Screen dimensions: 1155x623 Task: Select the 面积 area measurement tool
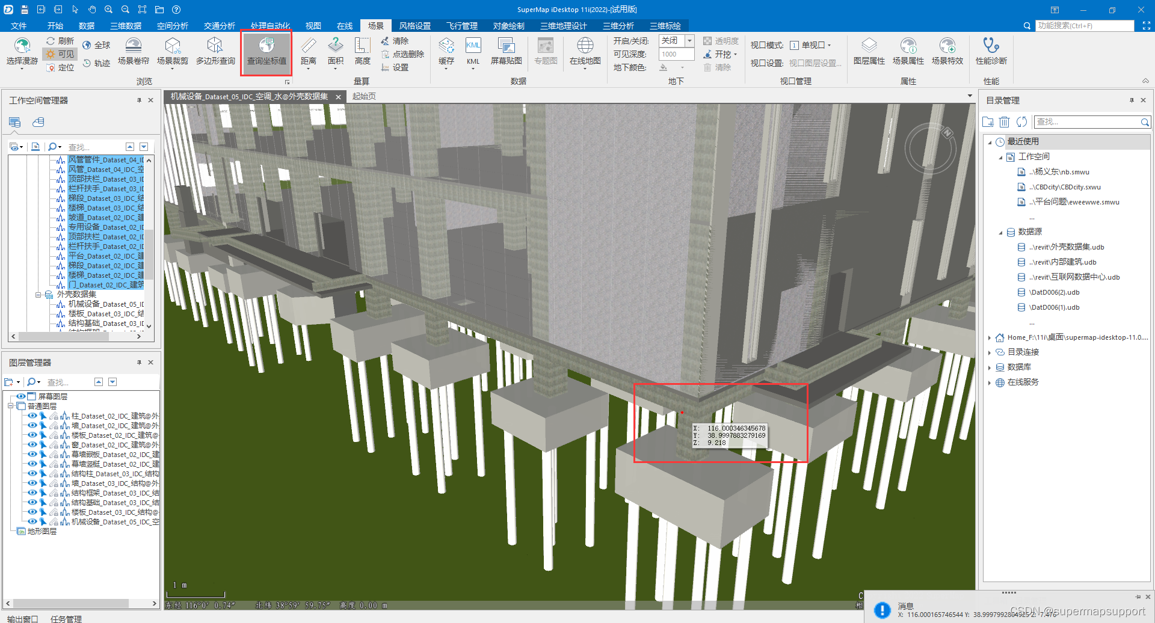pos(336,52)
